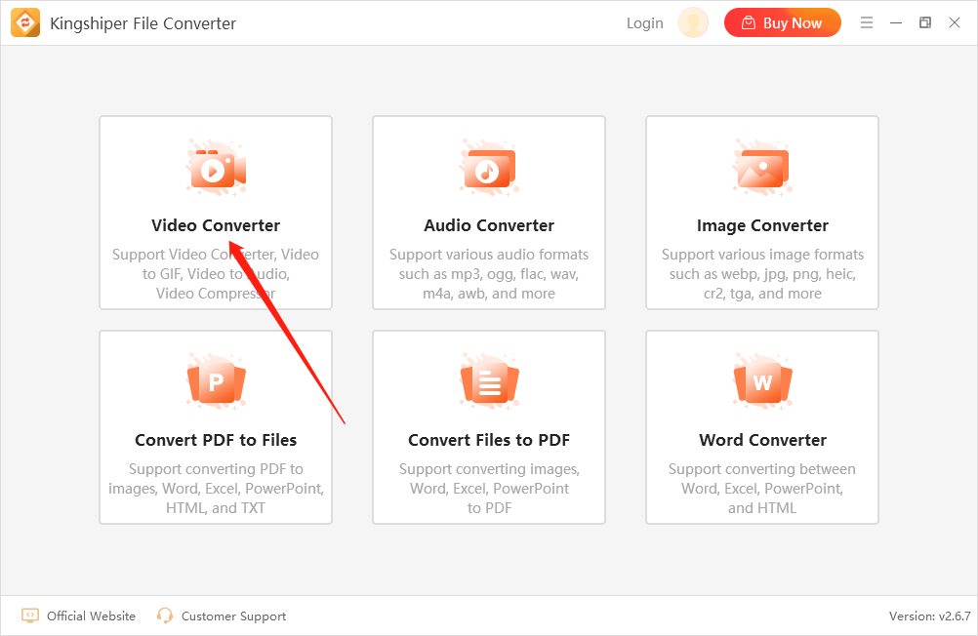This screenshot has width=978, height=636.
Task: Close the Kingshiper File Converter window
Action: (x=955, y=23)
